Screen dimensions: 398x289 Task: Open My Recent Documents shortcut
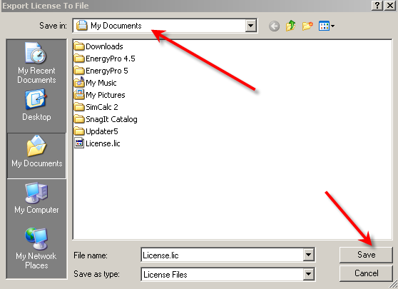click(36, 63)
